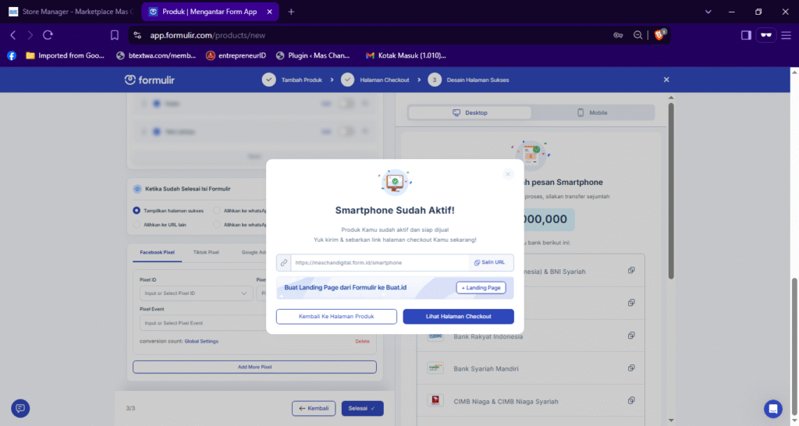The height and width of the screenshot is (426, 799).
Task: Open the browser hamburger menu
Action: point(787,35)
